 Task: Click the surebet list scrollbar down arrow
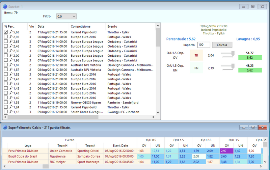click(x=158, y=112)
